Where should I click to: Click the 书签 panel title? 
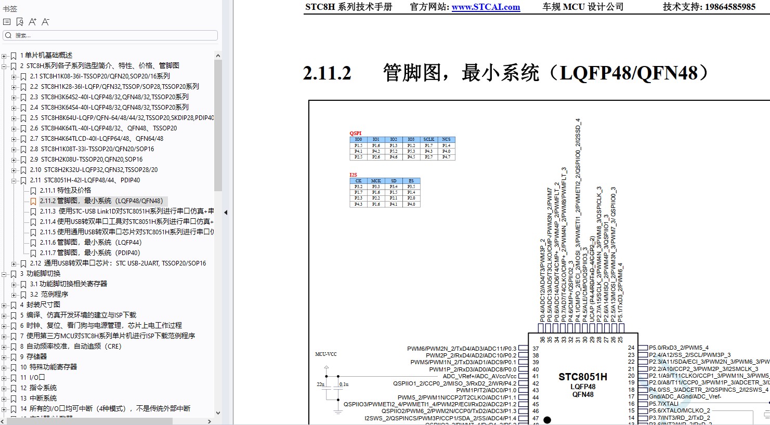pyautogui.click(x=10, y=9)
